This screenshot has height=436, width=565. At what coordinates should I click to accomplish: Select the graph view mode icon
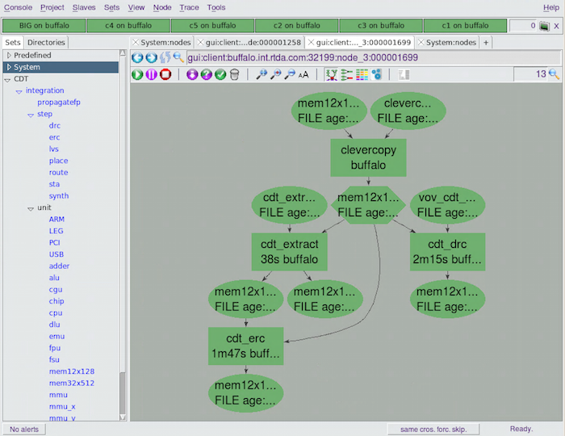tap(332, 74)
